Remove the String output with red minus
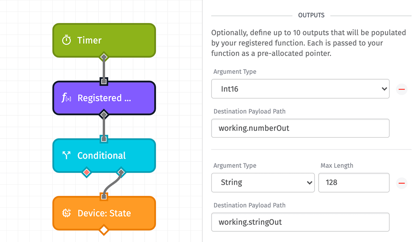This screenshot has height=242, width=419. coord(402,183)
